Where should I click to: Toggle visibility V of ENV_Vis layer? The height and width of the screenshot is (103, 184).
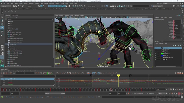click(156, 59)
